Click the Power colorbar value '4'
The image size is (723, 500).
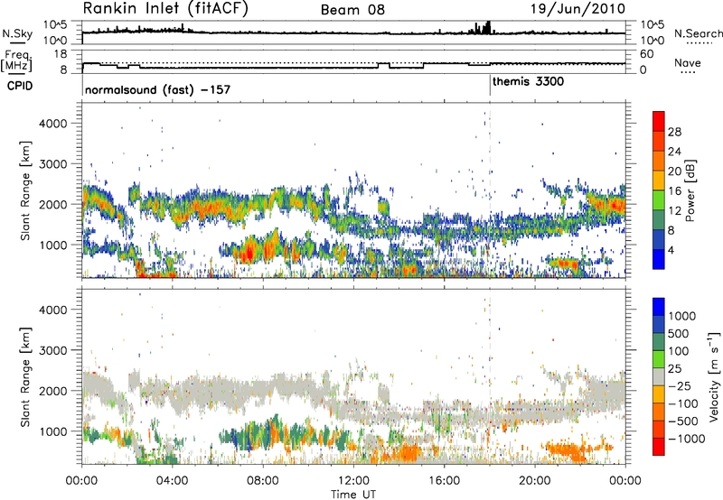pyautogui.click(x=671, y=250)
